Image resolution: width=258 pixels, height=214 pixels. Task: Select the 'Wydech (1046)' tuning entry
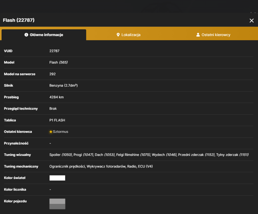164,155
